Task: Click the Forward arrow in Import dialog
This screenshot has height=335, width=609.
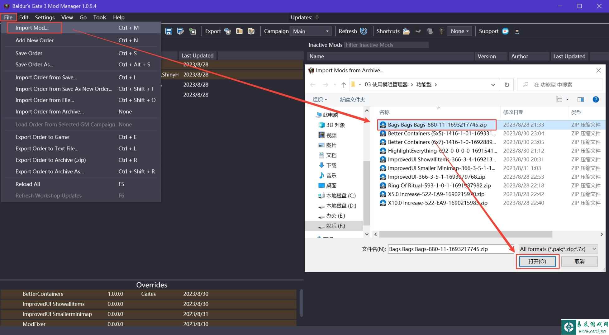Action: 325,85
